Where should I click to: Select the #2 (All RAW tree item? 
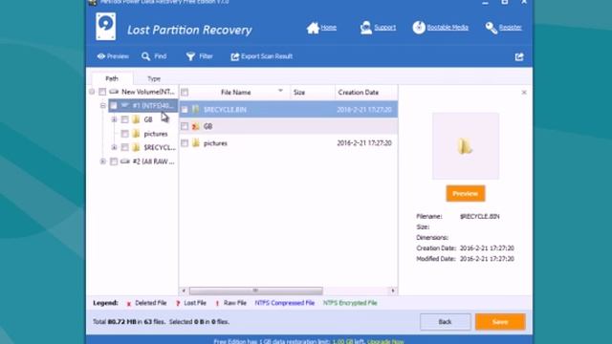[153, 161]
